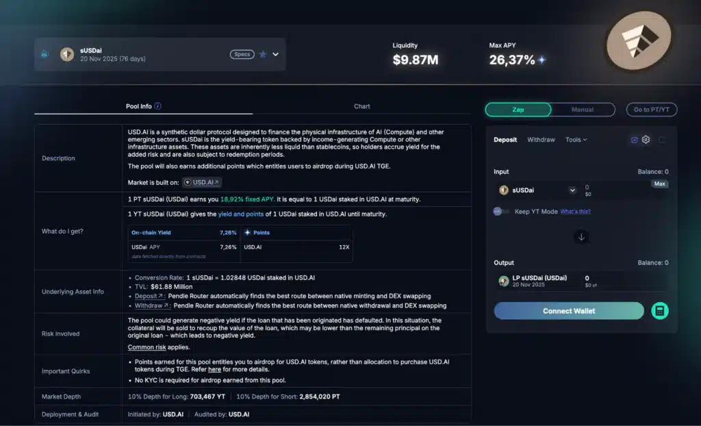Select the Zap mode option
Image resolution: width=701 pixels, height=426 pixels.
click(518, 110)
